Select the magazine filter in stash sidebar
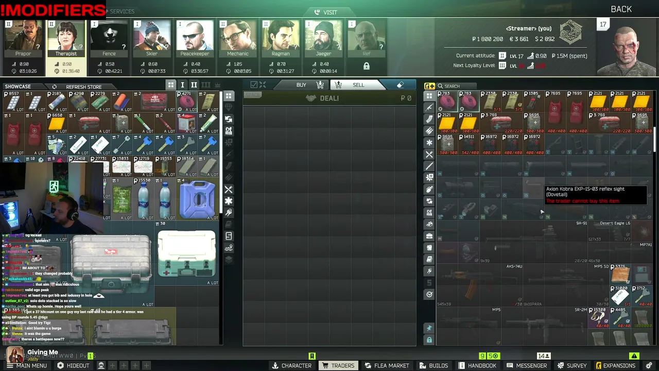Viewport: 659px width, 371px height. tap(429, 120)
